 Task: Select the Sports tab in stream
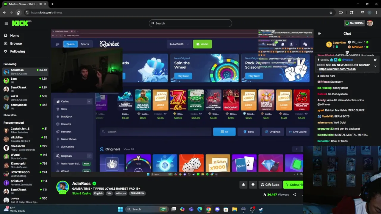[x=85, y=44]
